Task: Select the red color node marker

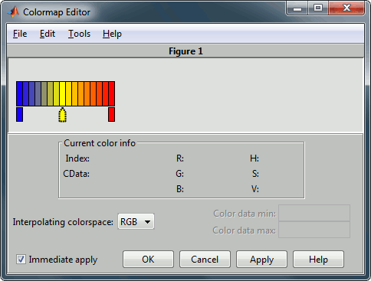Action: [111, 114]
